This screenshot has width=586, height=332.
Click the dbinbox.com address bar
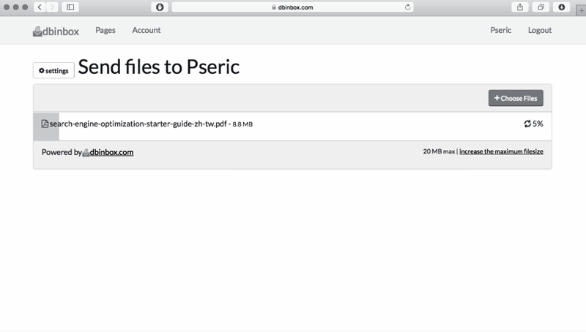[293, 7]
